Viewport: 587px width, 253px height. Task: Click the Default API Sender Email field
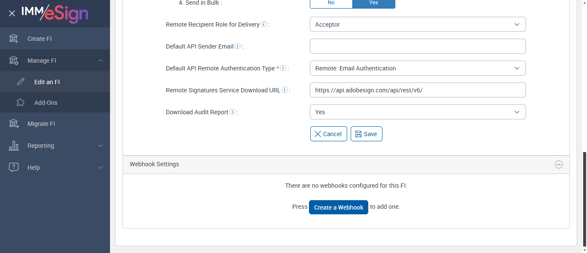pyautogui.click(x=418, y=46)
